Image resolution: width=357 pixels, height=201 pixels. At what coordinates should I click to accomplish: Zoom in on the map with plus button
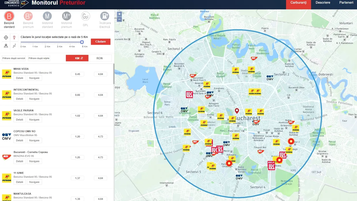119,14
